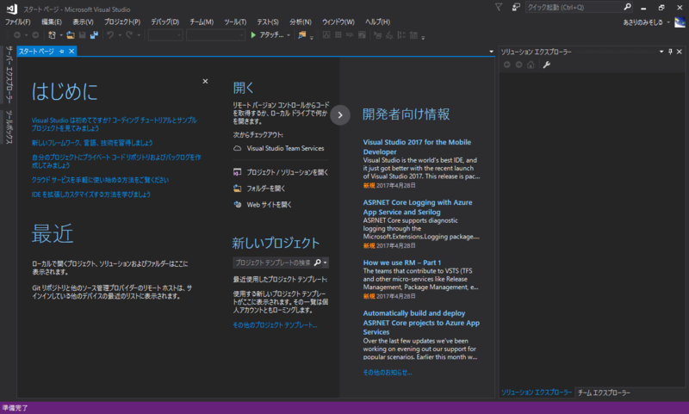Click その他のお知らせ link
Image resolution: width=689 pixels, height=414 pixels.
(388, 373)
